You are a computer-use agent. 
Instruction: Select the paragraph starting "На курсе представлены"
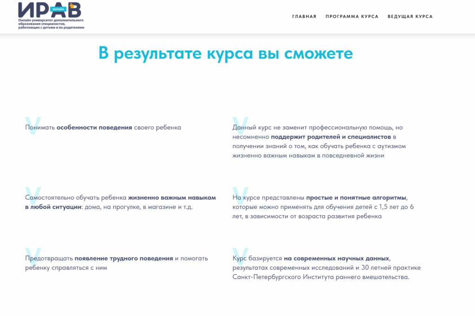(323, 207)
